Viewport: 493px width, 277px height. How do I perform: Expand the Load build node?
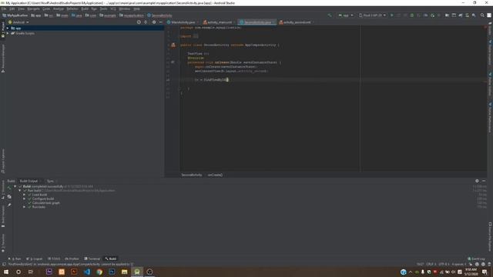[24, 195]
